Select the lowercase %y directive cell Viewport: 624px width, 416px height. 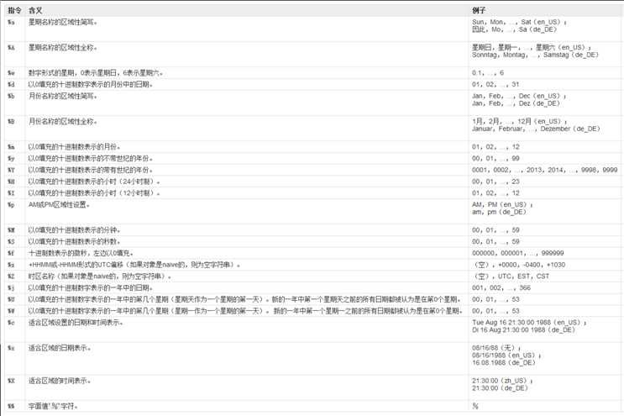point(11,159)
